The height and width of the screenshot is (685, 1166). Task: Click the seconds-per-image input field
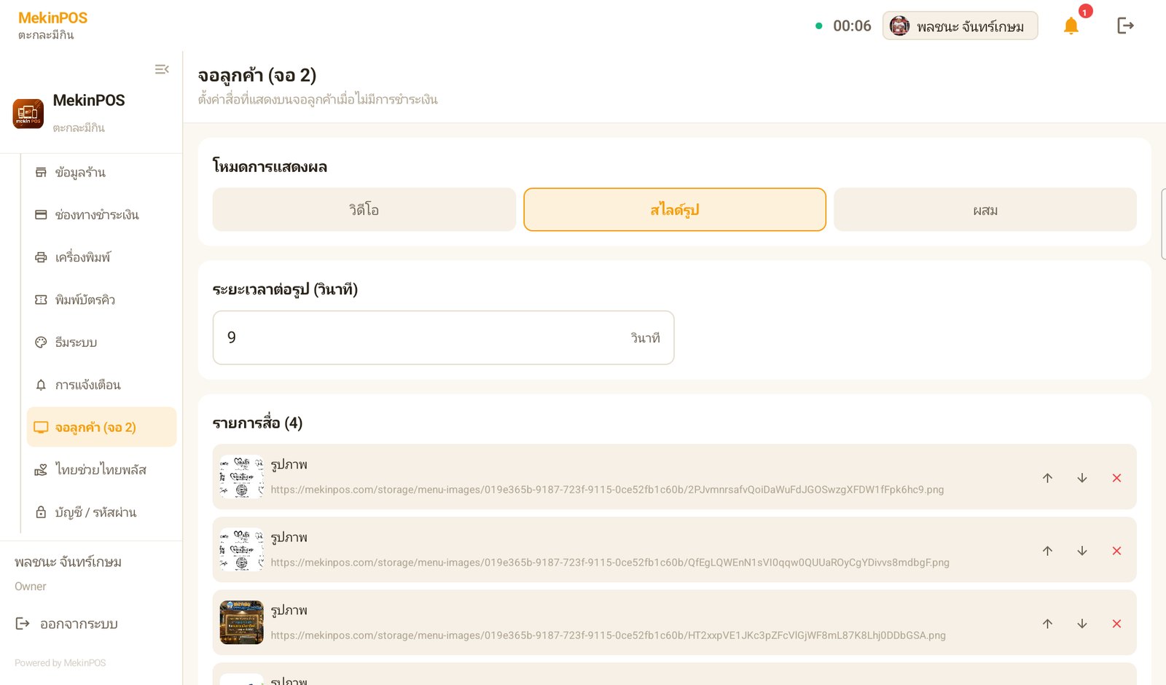(x=443, y=337)
